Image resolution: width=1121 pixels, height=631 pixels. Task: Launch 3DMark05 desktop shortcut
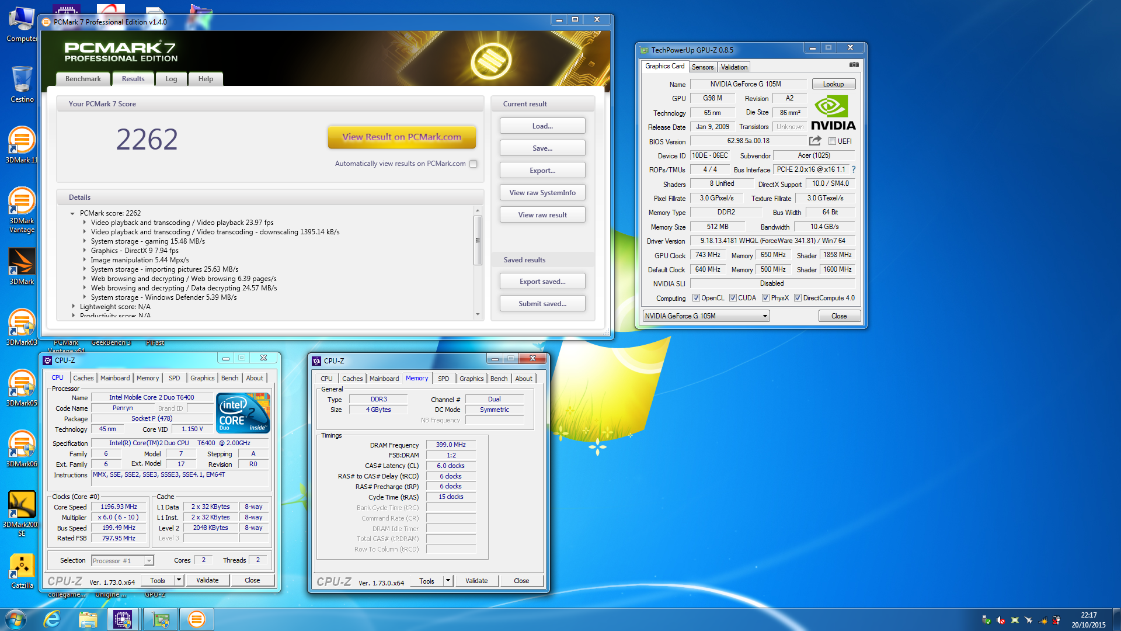pos(22,388)
